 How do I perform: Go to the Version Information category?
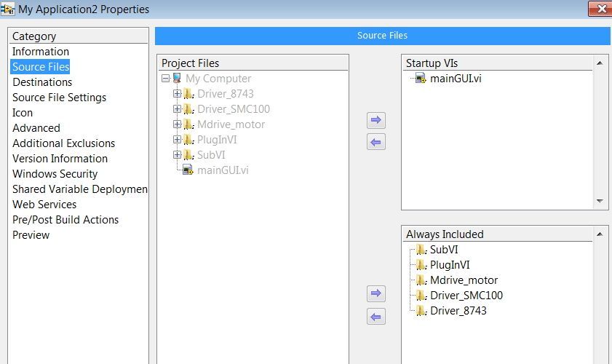click(x=60, y=159)
